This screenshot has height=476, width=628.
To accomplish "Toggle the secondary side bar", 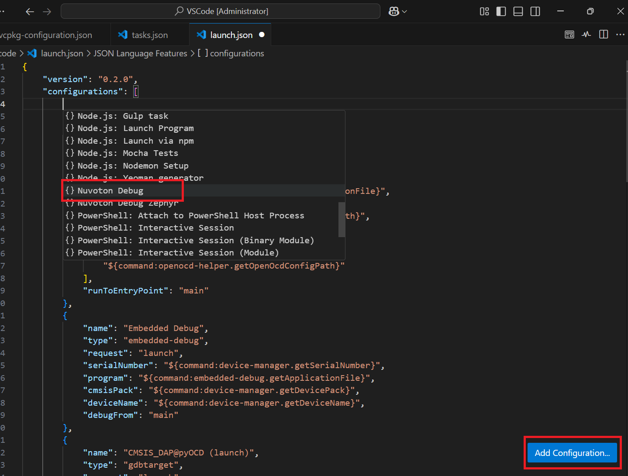I will coord(535,12).
